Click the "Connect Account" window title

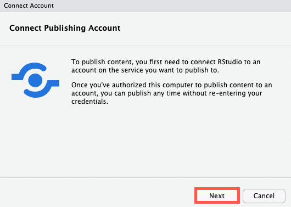[29, 5]
